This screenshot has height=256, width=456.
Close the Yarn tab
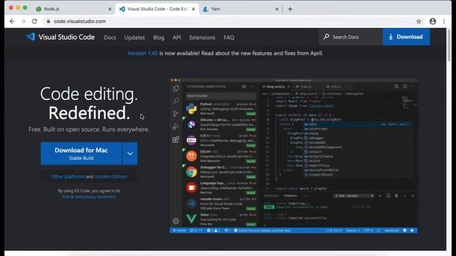pyautogui.click(x=276, y=9)
